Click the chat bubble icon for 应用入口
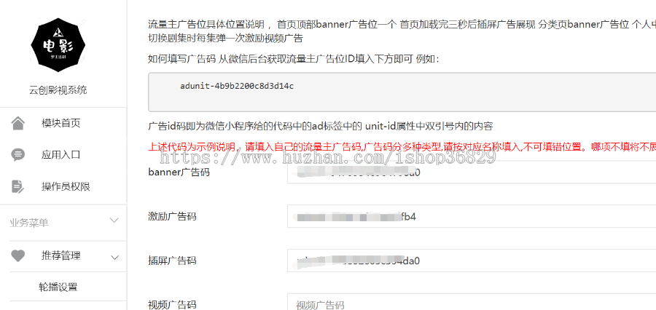Viewport: 656px width, 310px height. point(18,155)
